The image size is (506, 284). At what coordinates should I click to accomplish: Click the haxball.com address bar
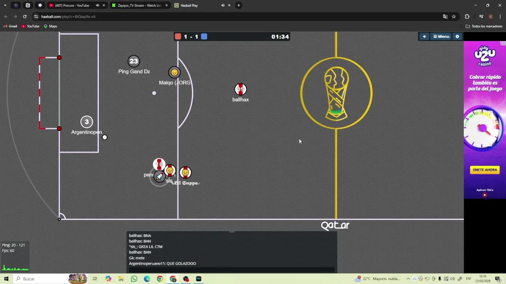click(x=237, y=17)
